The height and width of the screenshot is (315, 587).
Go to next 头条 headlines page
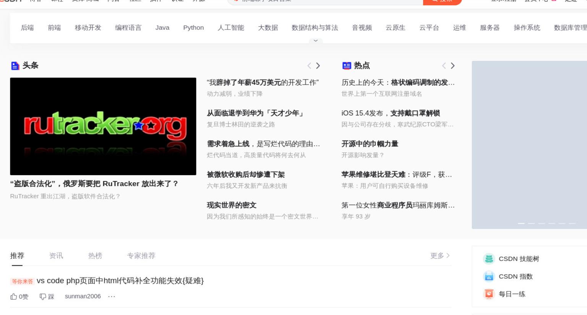pyautogui.click(x=318, y=66)
